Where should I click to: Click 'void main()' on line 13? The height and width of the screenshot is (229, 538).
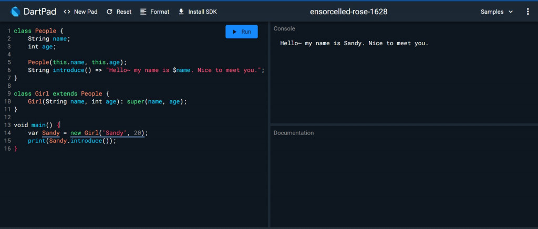pyautogui.click(x=33, y=125)
